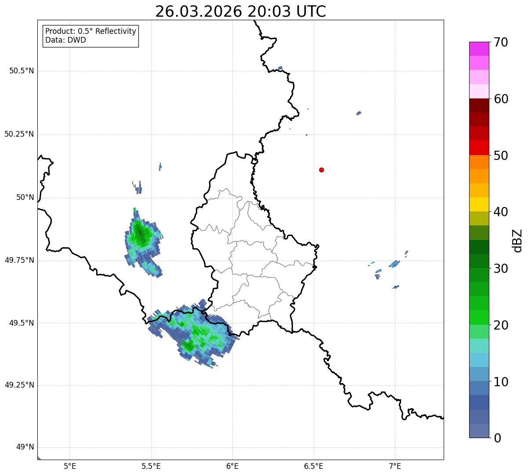Click the red station marker dot

tap(322, 170)
